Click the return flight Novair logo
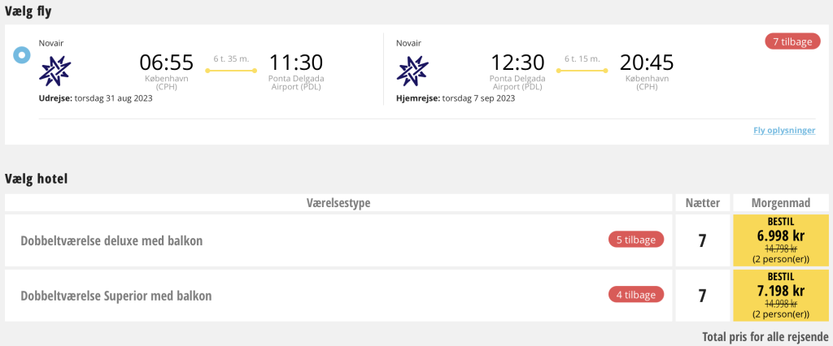The width and height of the screenshot is (833, 346). (x=412, y=70)
